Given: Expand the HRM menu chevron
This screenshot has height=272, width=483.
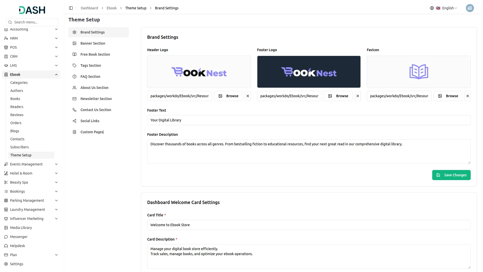Looking at the screenshot, I should (x=56, y=38).
